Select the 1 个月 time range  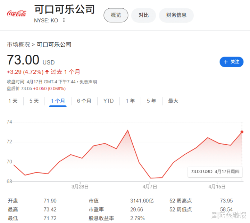click(x=58, y=101)
